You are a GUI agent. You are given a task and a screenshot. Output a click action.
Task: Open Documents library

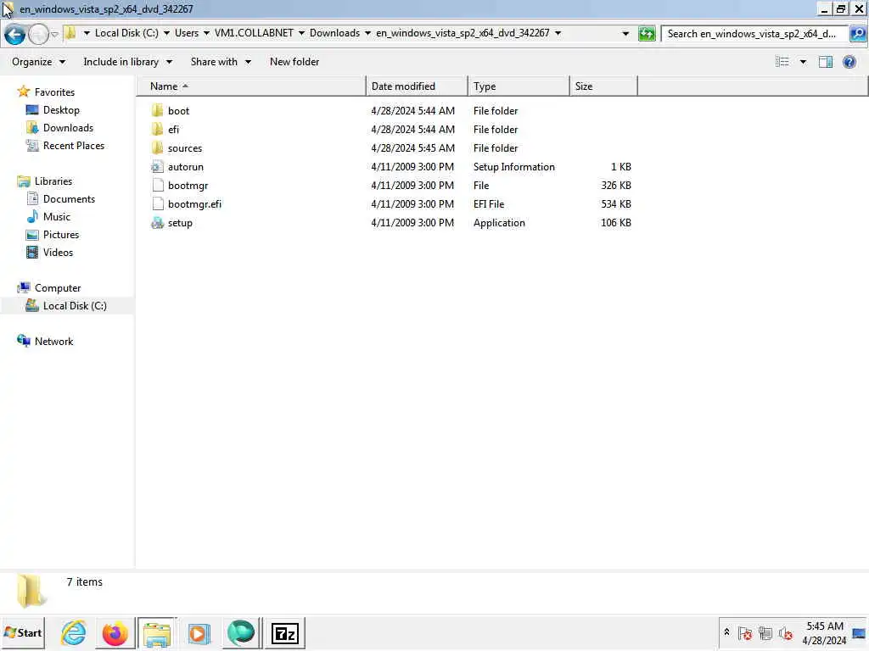(69, 199)
